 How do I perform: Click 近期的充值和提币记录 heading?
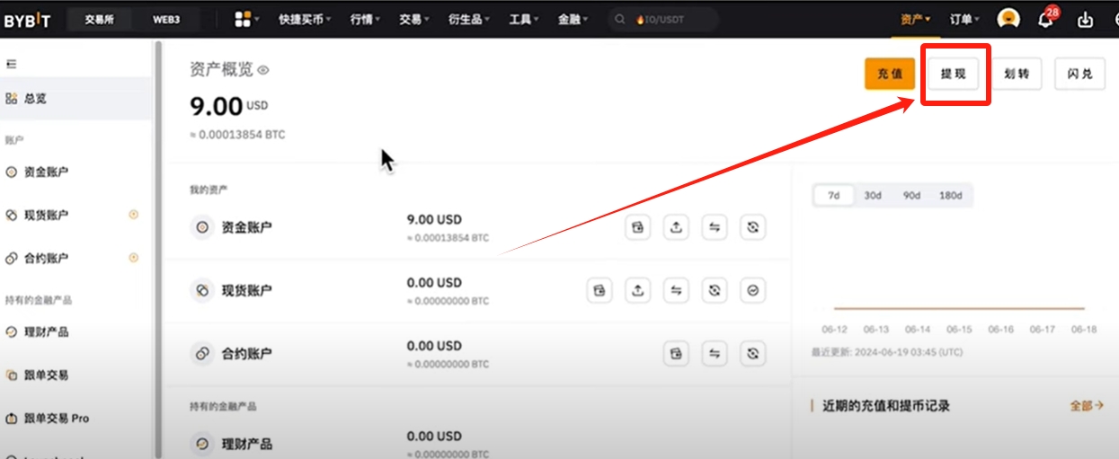[x=886, y=406]
